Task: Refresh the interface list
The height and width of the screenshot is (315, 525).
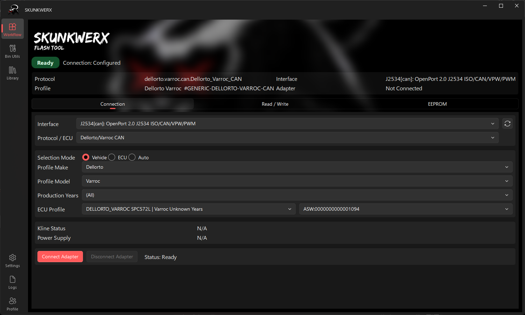Action: 507,124
